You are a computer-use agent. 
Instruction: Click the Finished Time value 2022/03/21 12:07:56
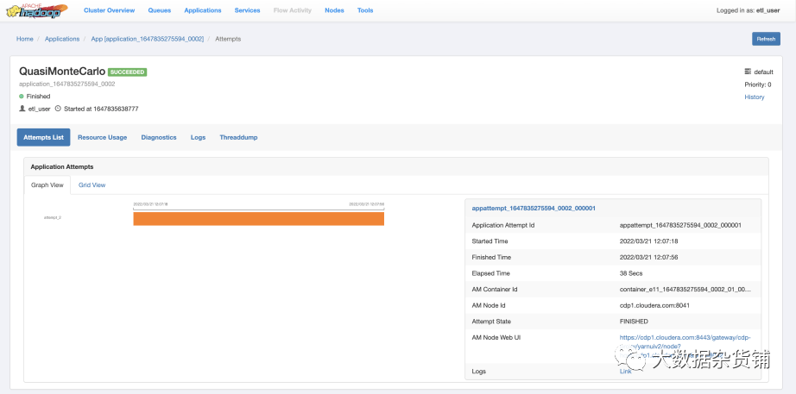click(x=648, y=257)
